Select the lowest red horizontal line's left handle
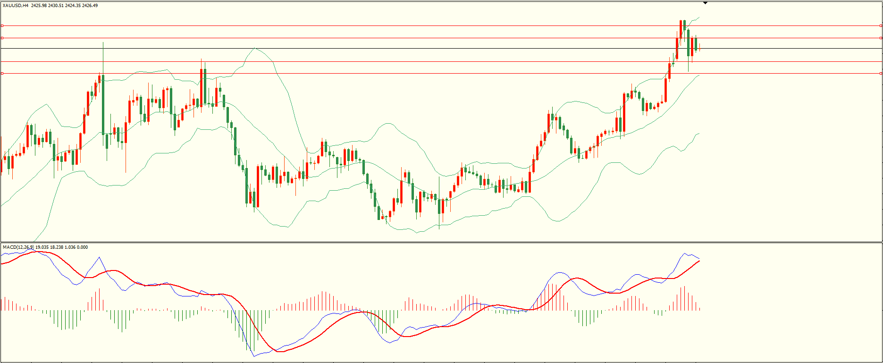This screenshot has width=883, height=363. pos(2,73)
